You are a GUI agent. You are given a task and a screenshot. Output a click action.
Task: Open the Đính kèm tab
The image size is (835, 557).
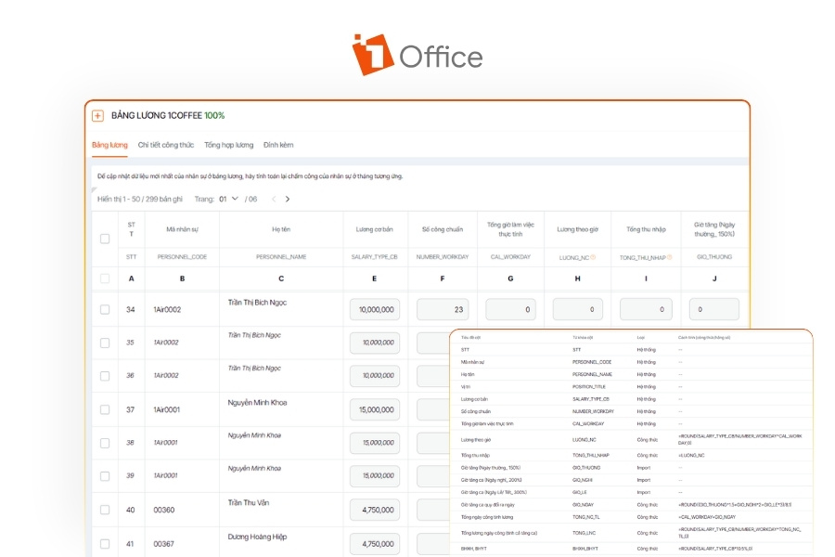(x=278, y=145)
